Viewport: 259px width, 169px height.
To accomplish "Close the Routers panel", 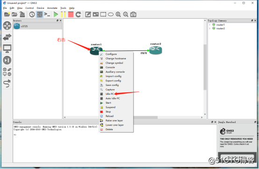I will (x=61, y=21).
